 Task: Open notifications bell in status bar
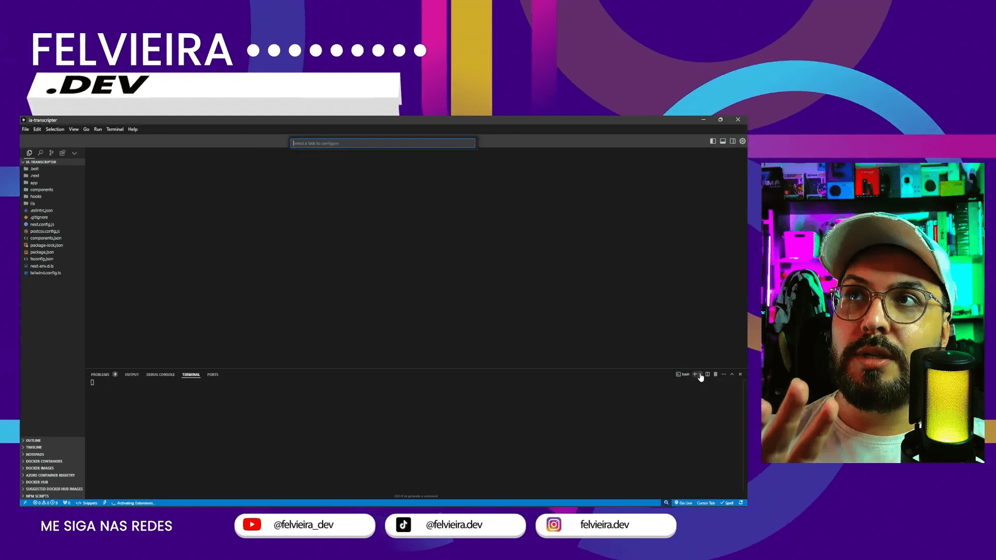[741, 503]
